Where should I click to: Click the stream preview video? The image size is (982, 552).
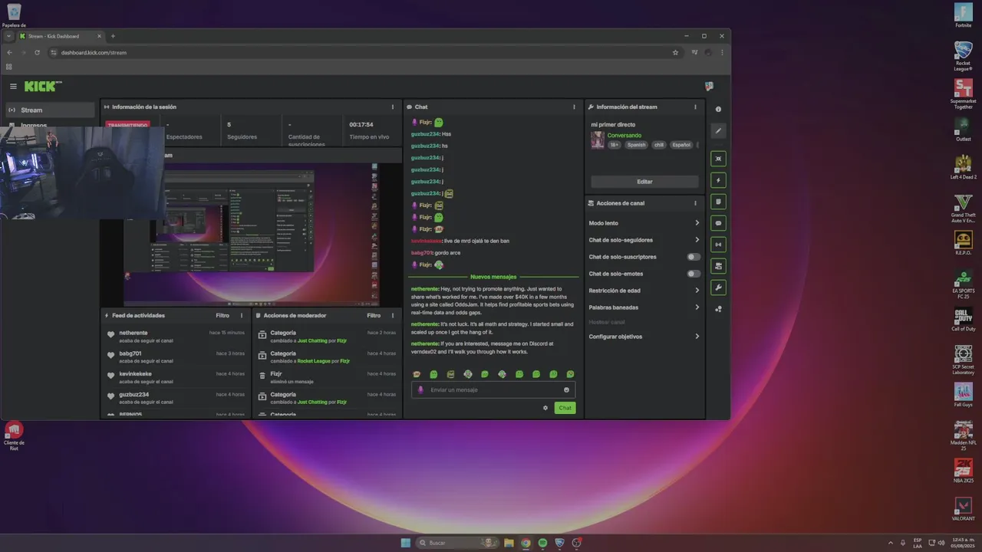click(x=251, y=234)
